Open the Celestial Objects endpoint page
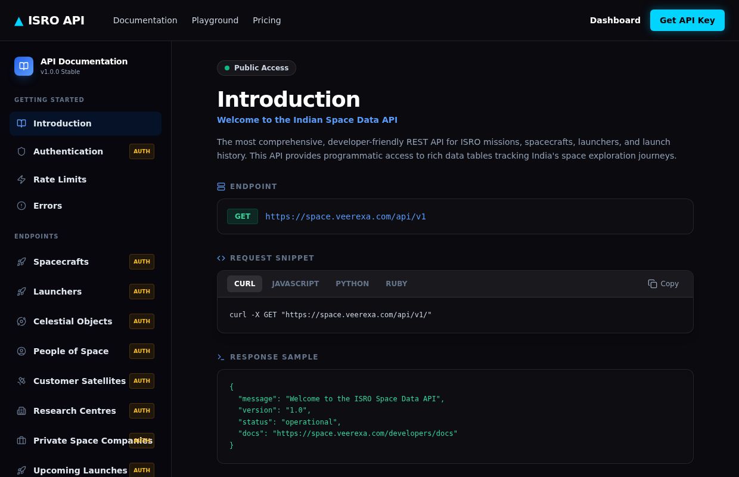 point(85,321)
